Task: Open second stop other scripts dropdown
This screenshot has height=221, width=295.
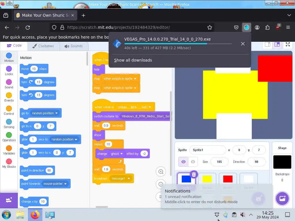Action: click(x=120, y=88)
